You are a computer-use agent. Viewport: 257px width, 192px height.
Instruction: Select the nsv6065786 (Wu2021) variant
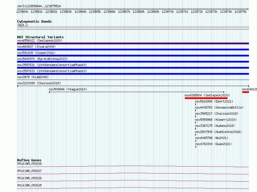click(212, 138)
